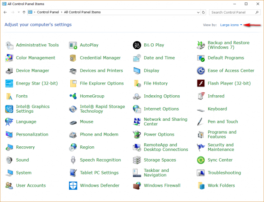Open the B&O Play icon
The width and height of the screenshot is (264, 202).
point(137,45)
